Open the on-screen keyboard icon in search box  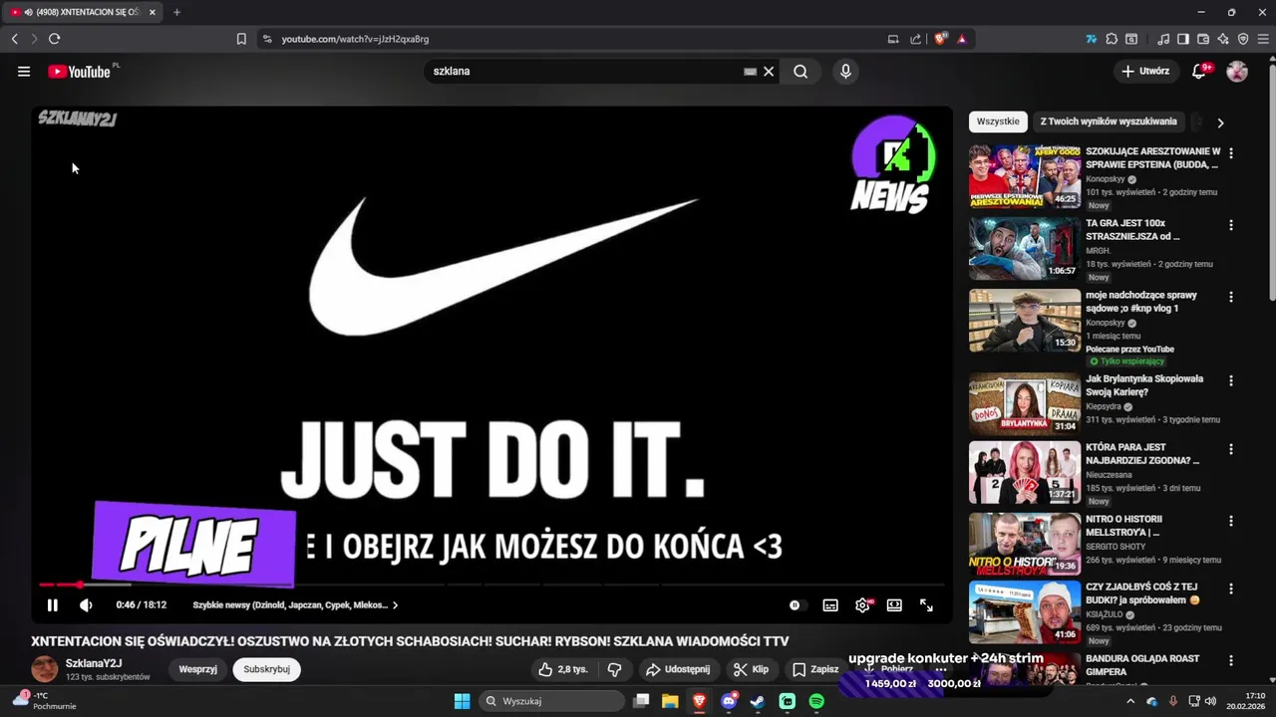[750, 72]
